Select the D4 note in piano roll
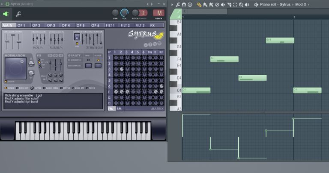The height and width of the screenshot is (173, 329). point(252,78)
